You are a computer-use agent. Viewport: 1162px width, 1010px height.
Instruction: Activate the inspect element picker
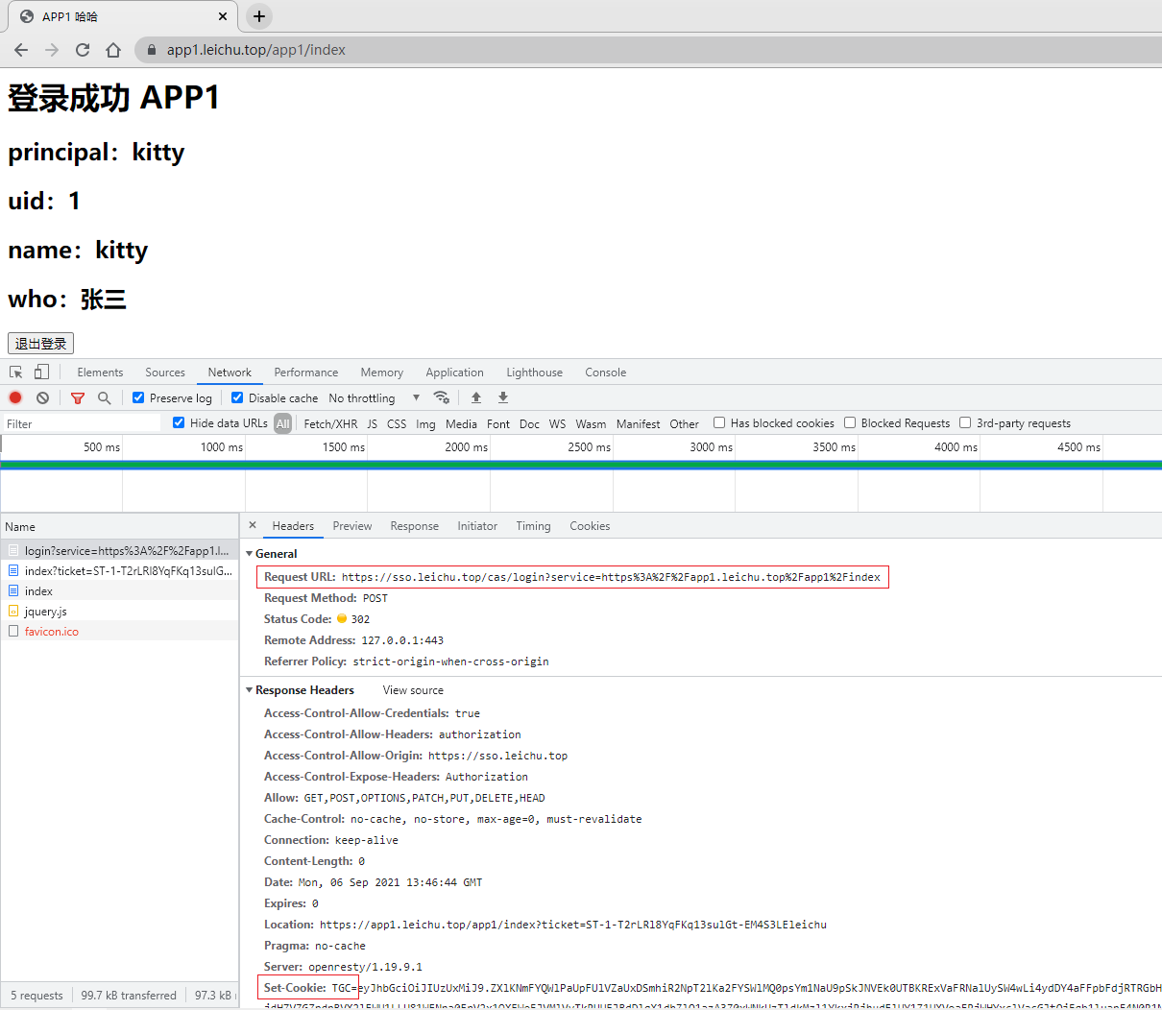(16, 373)
